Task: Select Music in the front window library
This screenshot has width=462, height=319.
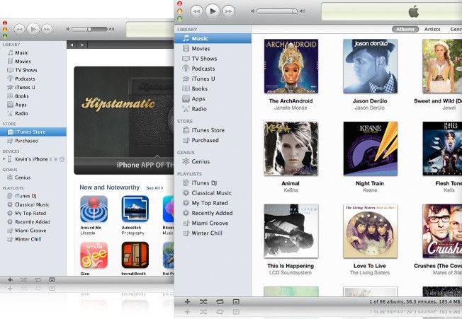Action: pos(213,38)
